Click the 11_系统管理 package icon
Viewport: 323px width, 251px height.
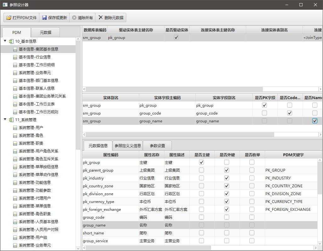pos(11,120)
